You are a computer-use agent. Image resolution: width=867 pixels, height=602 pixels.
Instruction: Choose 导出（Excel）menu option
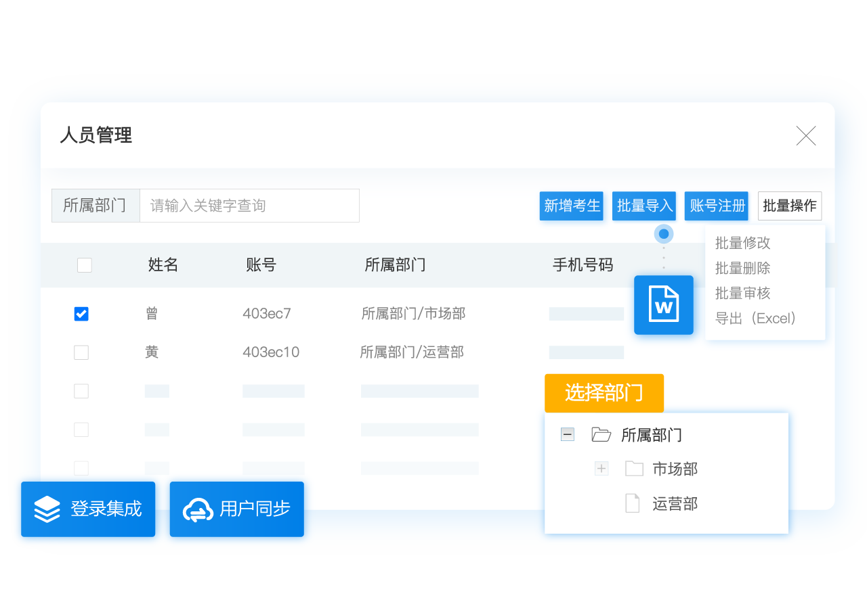click(755, 319)
